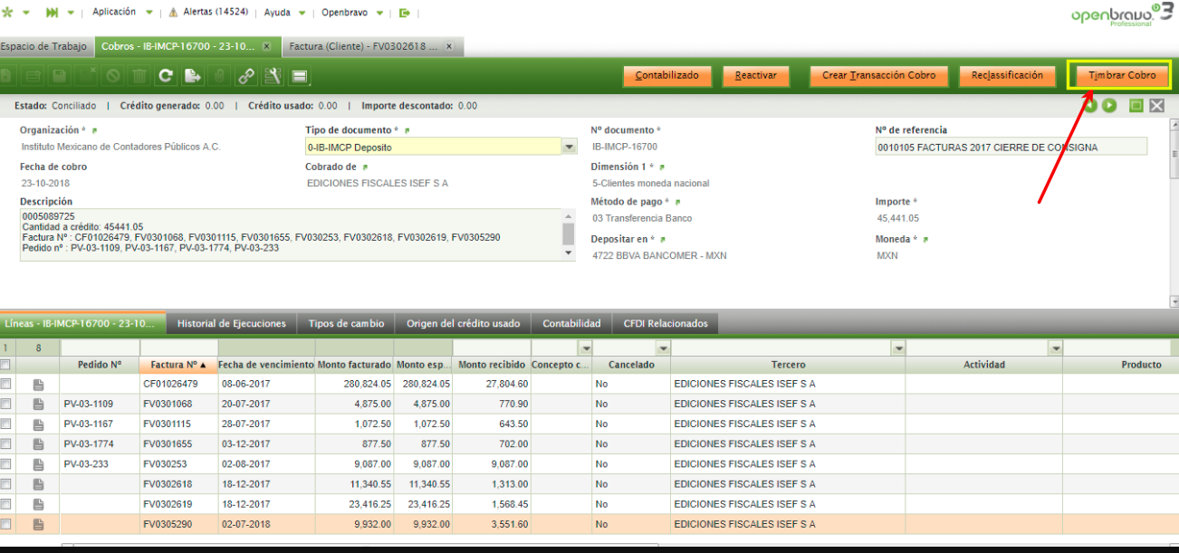Screen dimensions: 1179x553
Task: Select the checkbox for invoice FV0305290
Action: 6,524
